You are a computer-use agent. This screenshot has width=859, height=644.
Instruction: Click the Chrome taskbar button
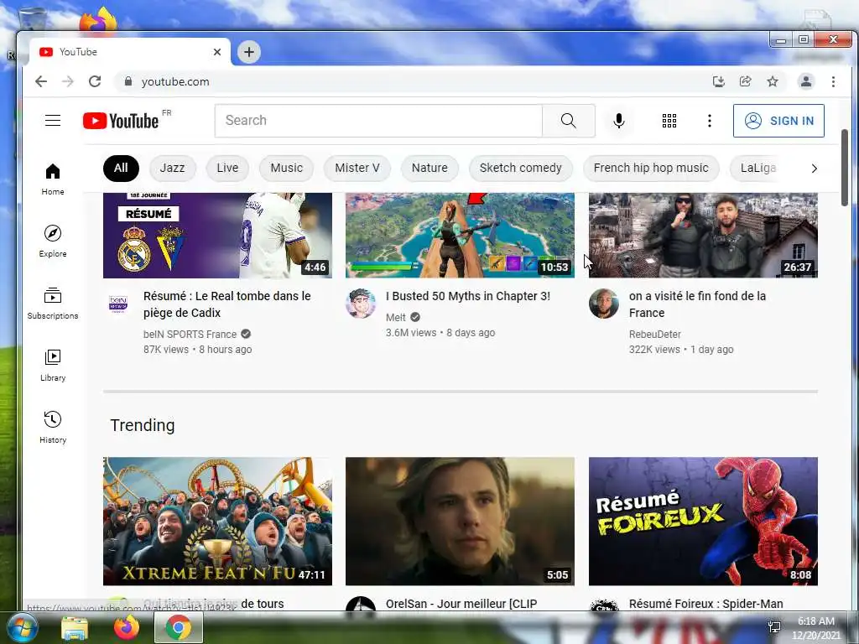click(x=179, y=627)
